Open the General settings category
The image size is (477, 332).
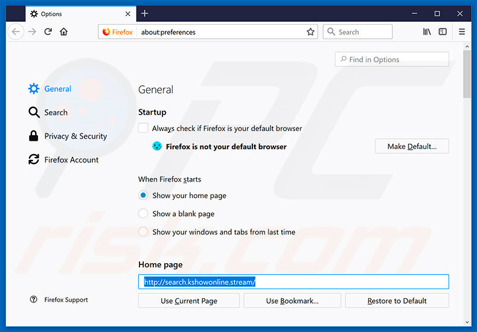pyautogui.click(x=50, y=89)
